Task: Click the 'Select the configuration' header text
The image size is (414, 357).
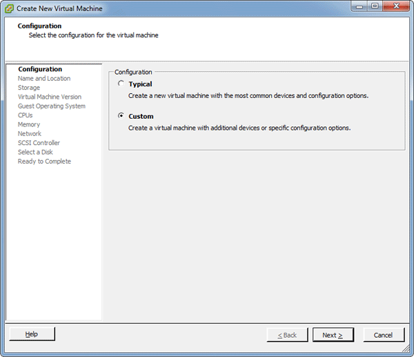Action: point(93,35)
